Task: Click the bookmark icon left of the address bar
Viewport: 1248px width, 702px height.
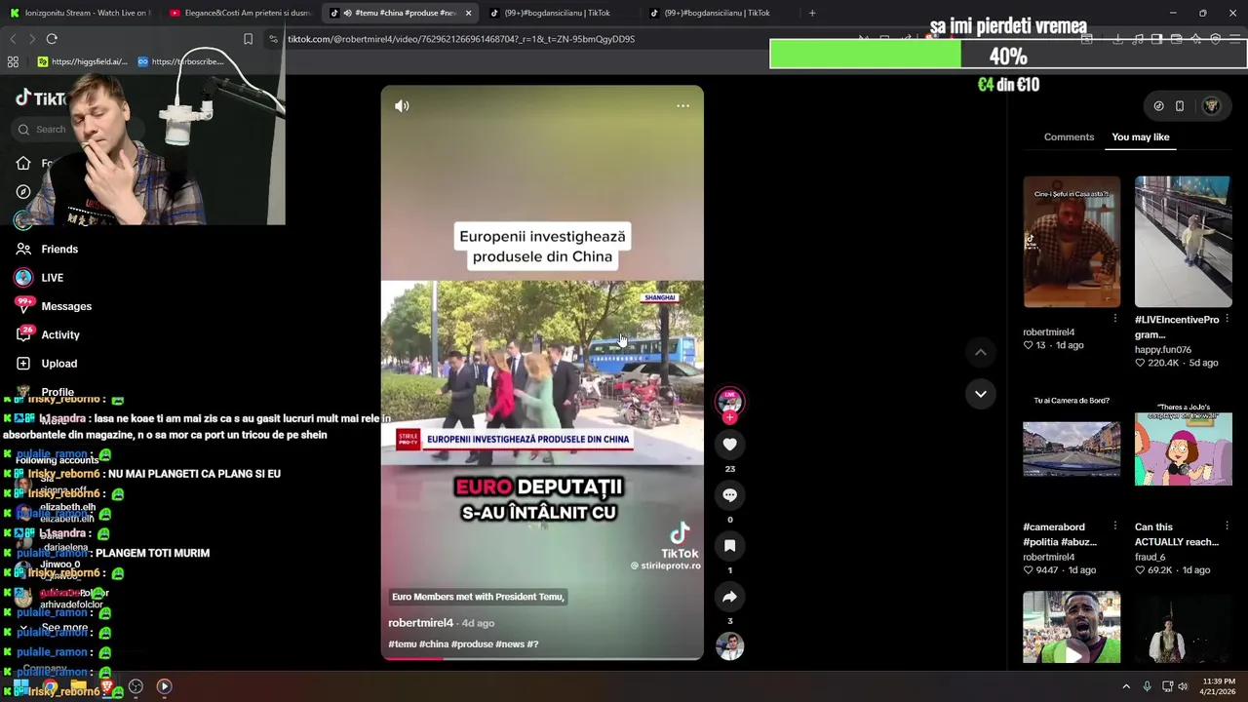Action: [248, 39]
